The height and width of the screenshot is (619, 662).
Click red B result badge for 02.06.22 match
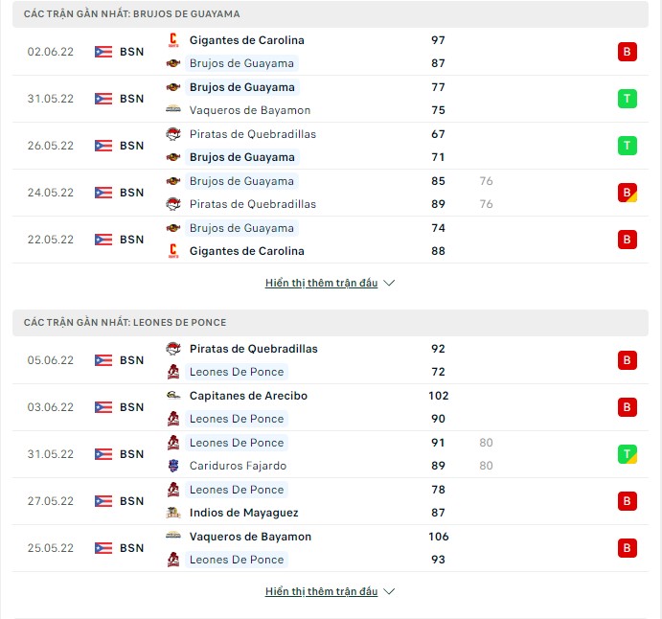(x=627, y=52)
